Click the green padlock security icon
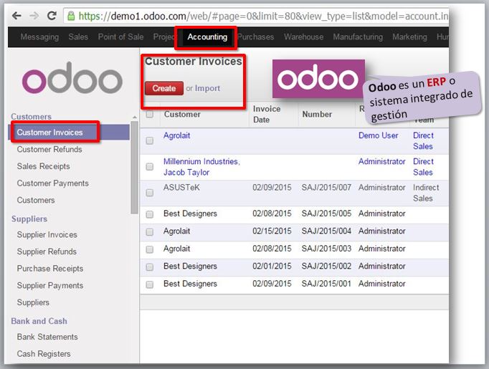Image resolution: width=489 pixels, height=369 pixels. pyautogui.click(x=71, y=16)
